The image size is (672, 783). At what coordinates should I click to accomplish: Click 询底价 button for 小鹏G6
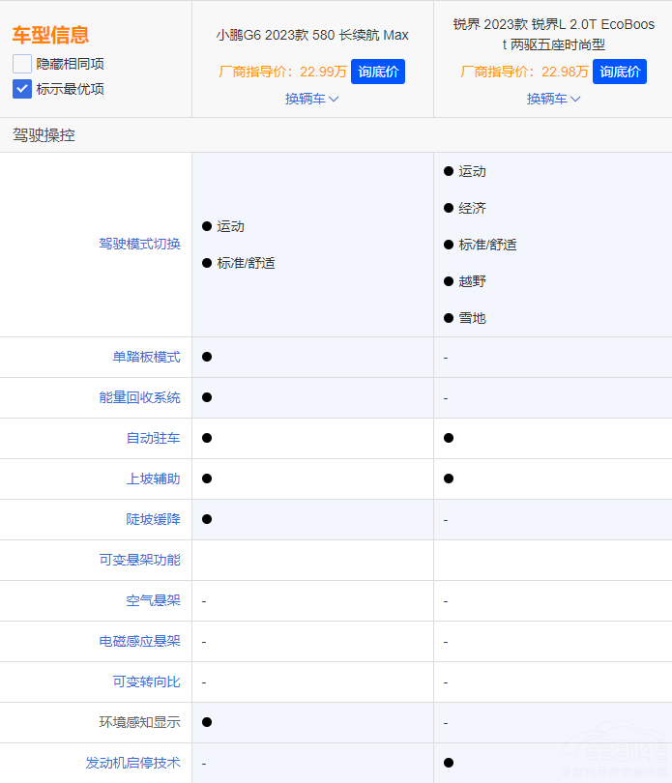point(378,72)
